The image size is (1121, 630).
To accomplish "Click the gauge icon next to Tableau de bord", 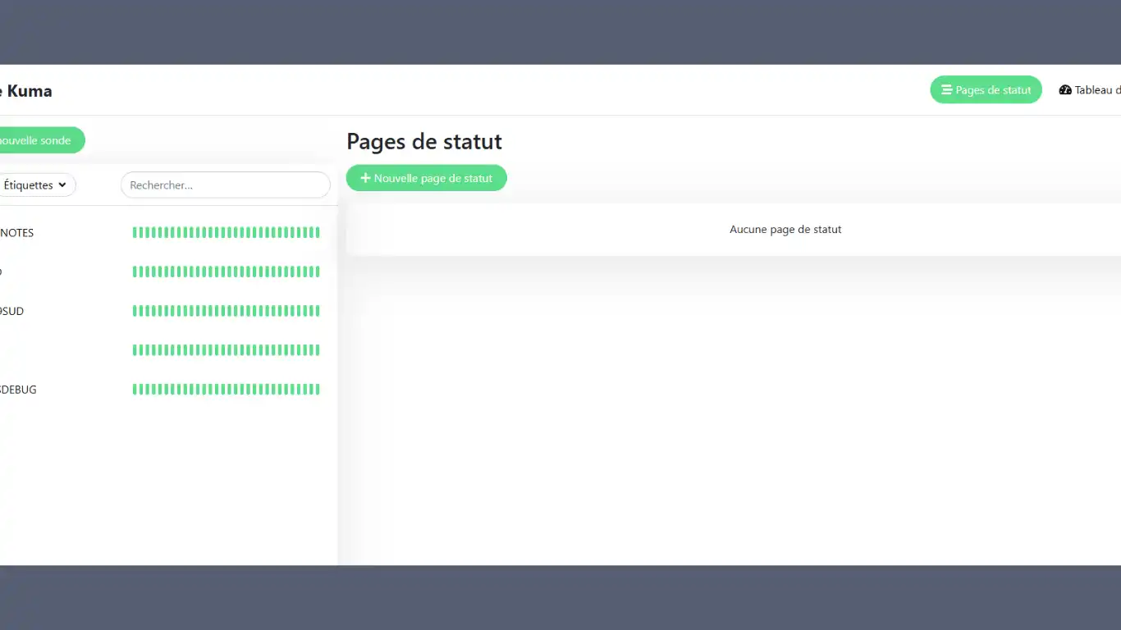I will (x=1065, y=89).
